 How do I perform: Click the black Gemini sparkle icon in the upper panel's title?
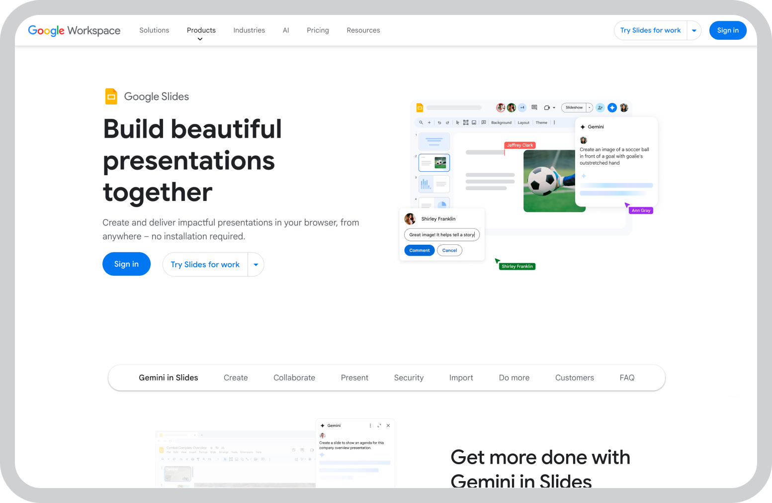coord(583,127)
